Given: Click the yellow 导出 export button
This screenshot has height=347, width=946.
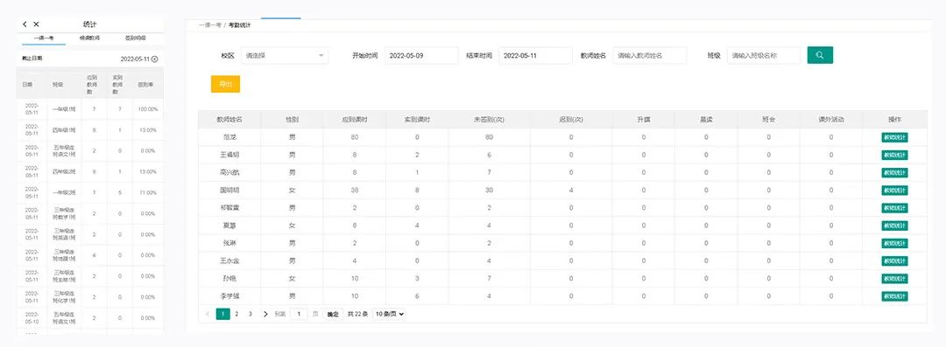Looking at the screenshot, I should tap(226, 84).
